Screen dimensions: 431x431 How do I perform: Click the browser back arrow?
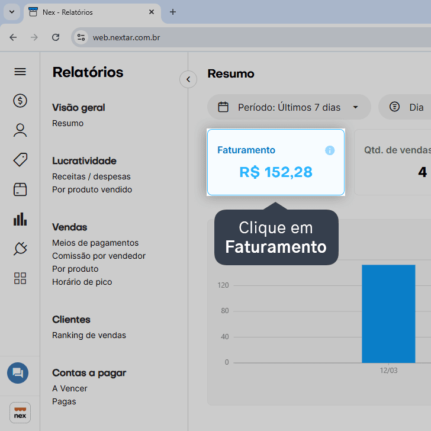point(13,37)
